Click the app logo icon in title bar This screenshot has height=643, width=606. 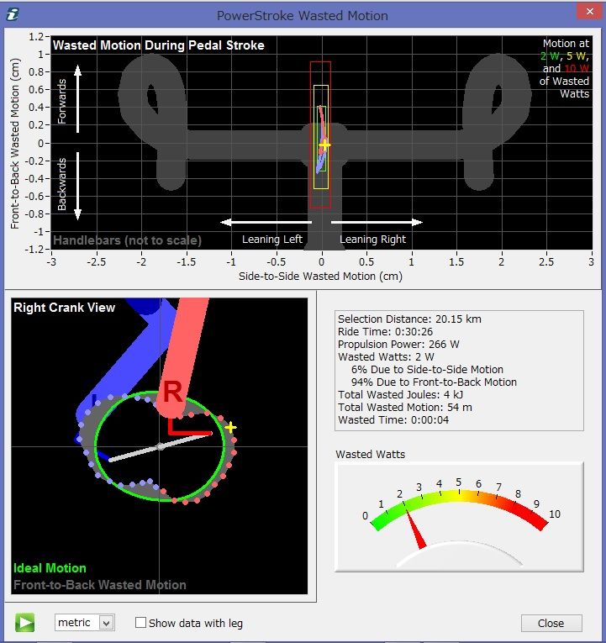(x=13, y=14)
